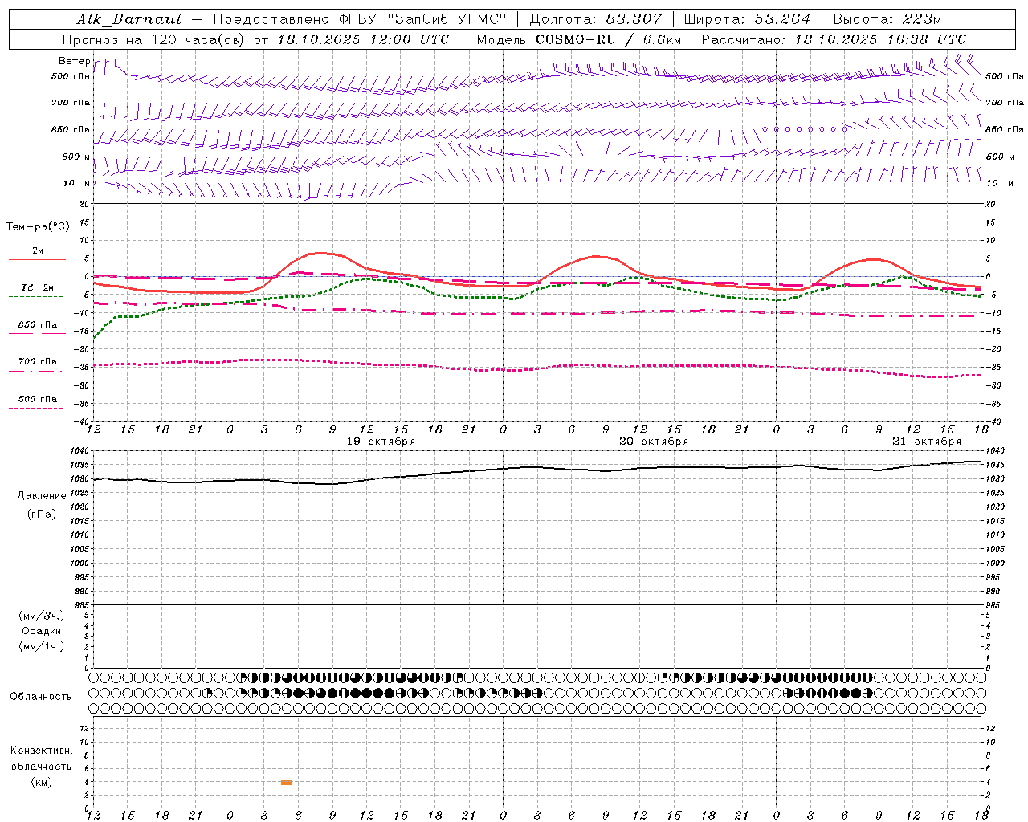Click the black pressure curve line
The width and height of the screenshot is (1028, 822).
pyautogui.click(x=538, y=473)
